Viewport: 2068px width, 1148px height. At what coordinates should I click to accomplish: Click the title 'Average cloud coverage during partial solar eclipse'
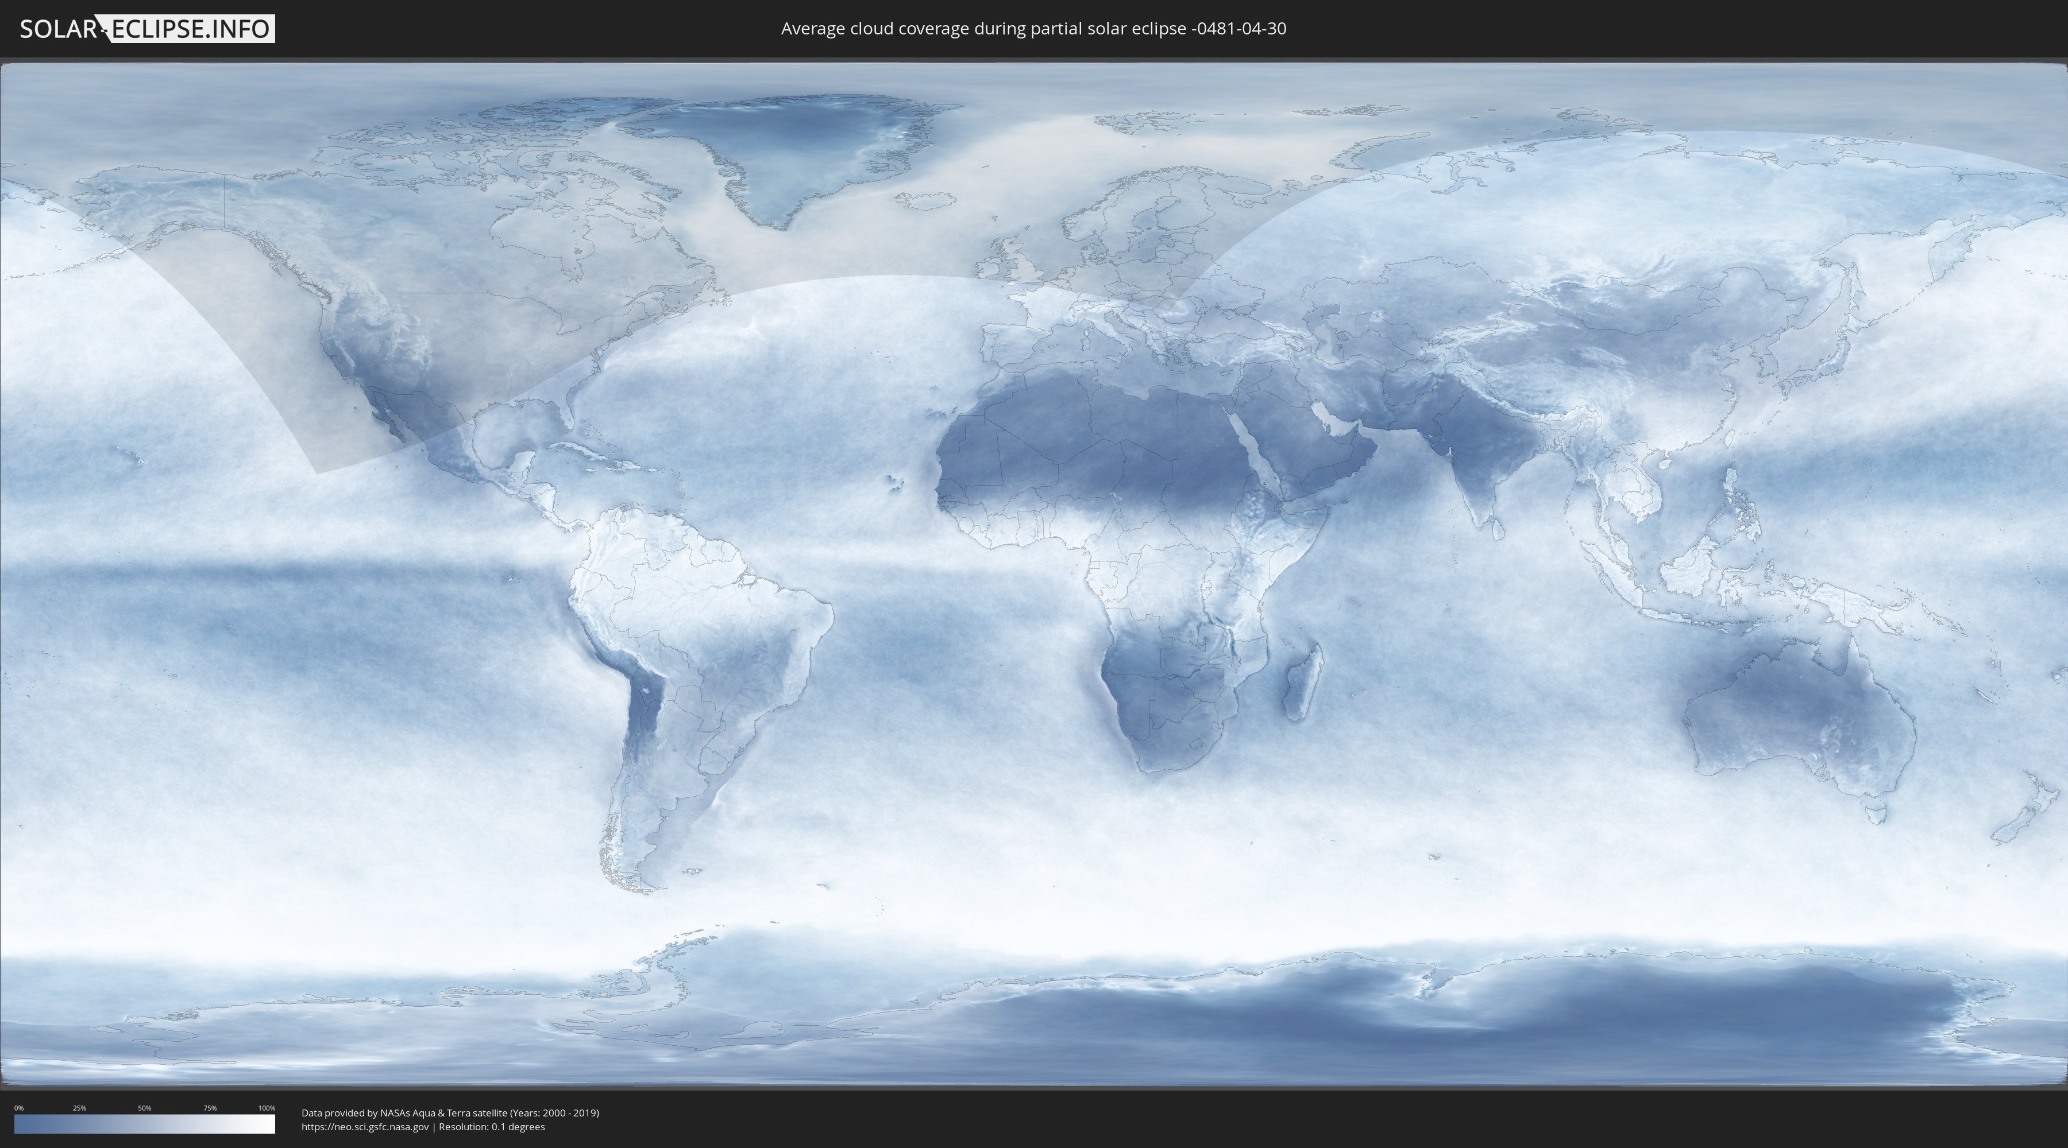(983, 29)
